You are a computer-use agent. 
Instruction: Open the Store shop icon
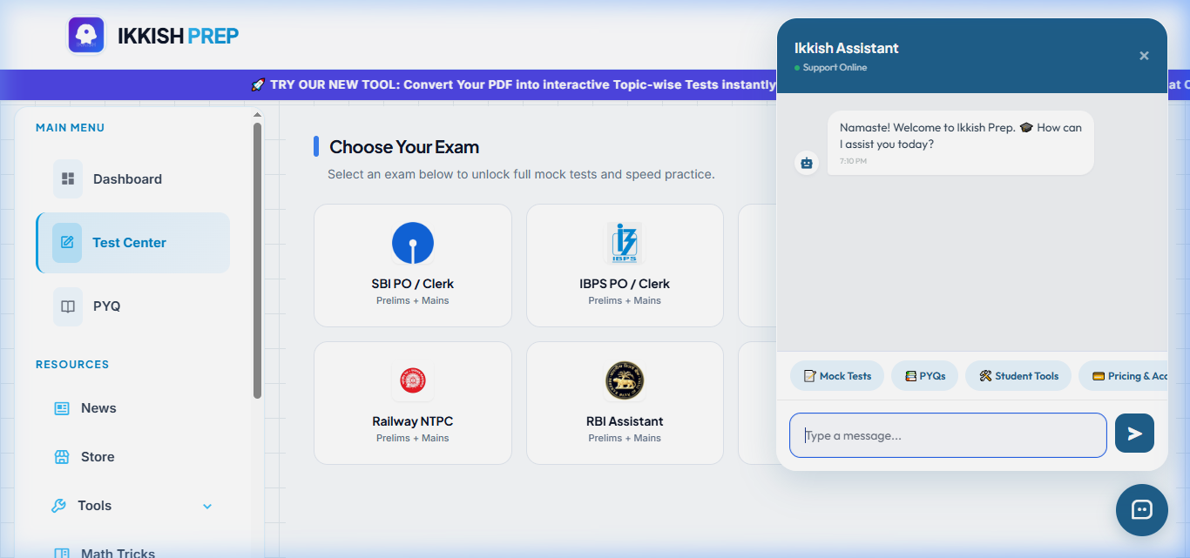tap(62, 457)
